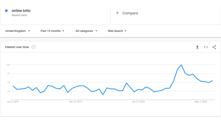Select the last data point on line
Viewport: 221px width, 124px height.
[213, 81]
